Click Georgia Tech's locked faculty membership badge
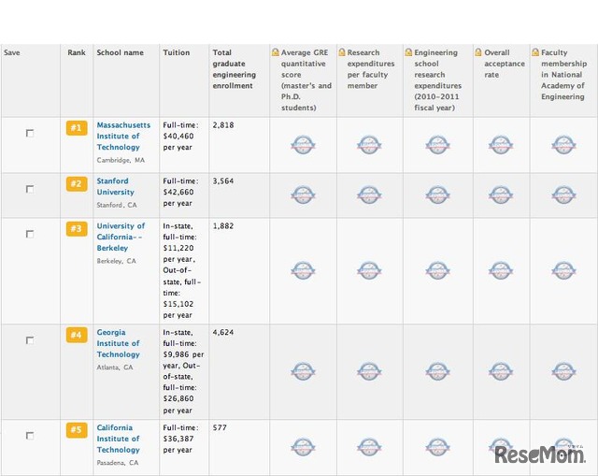 [563, 371]
